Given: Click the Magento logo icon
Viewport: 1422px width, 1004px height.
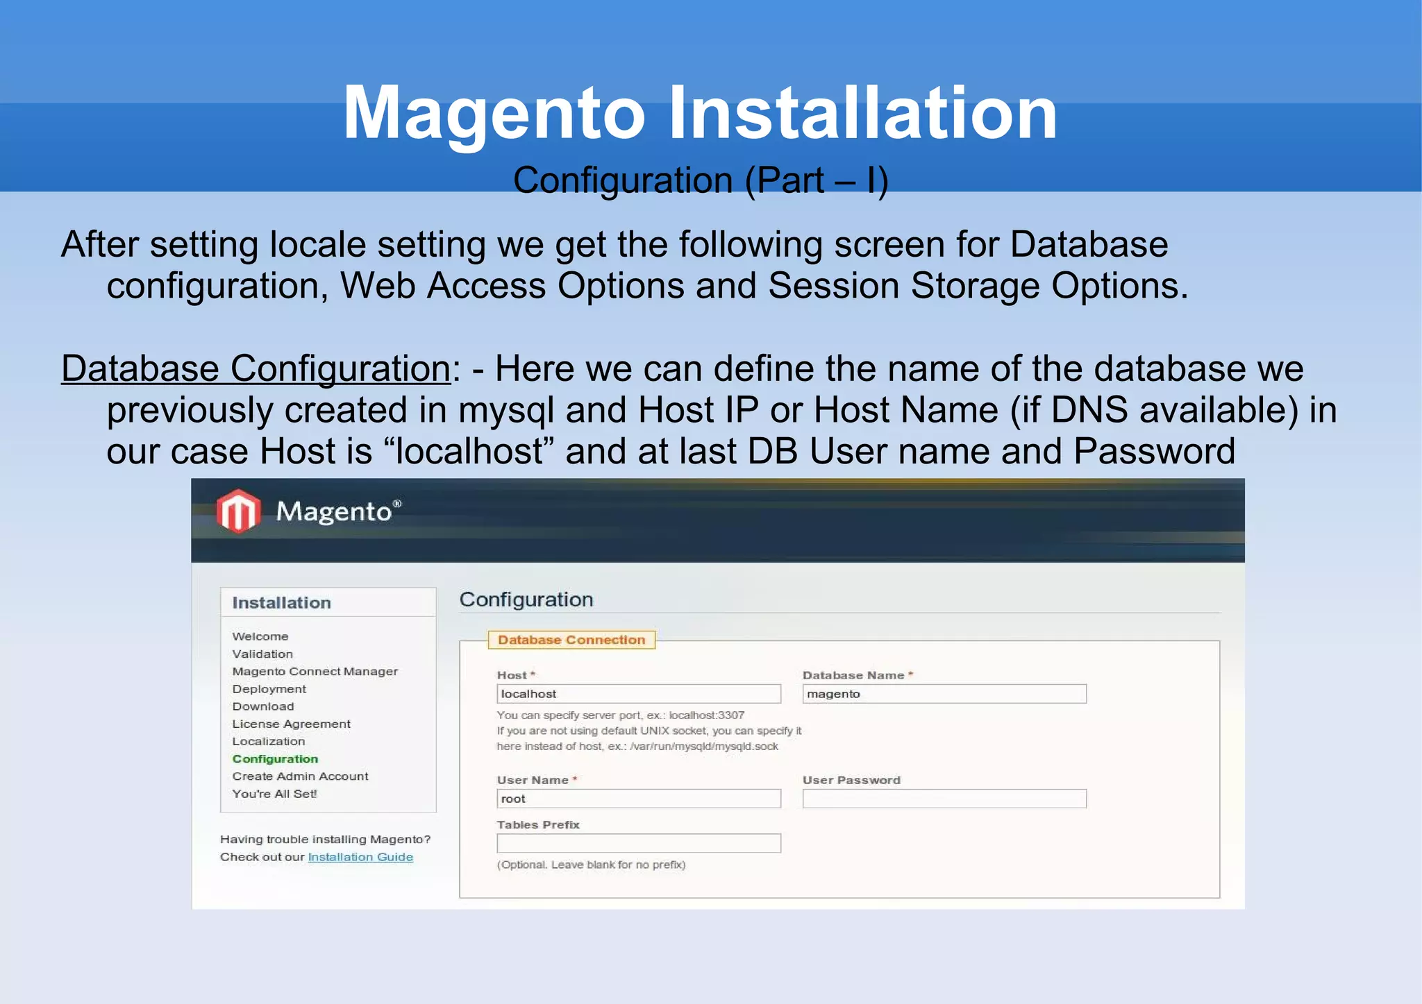Looking at the screenshot, I should (x=239, y=511).
